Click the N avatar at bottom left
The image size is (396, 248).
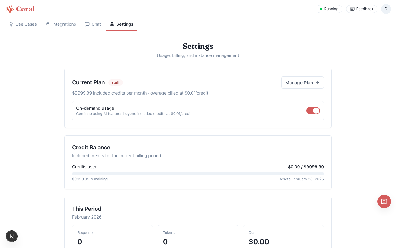coord(12,236)
